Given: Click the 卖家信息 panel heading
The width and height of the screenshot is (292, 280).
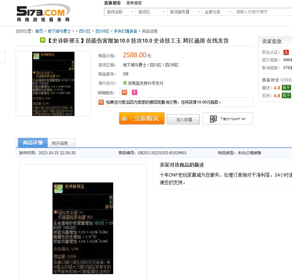Looking at the screenshot, I should tap(272, 41).
